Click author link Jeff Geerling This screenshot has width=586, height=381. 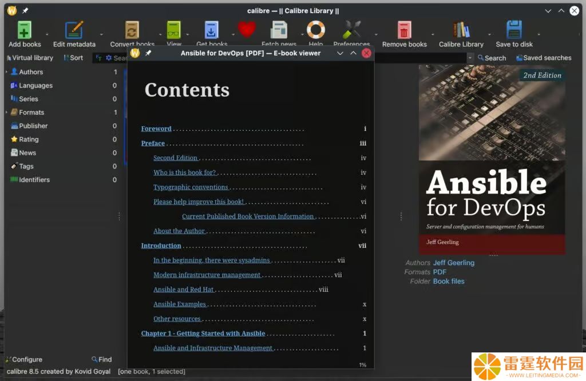(454, 263)
